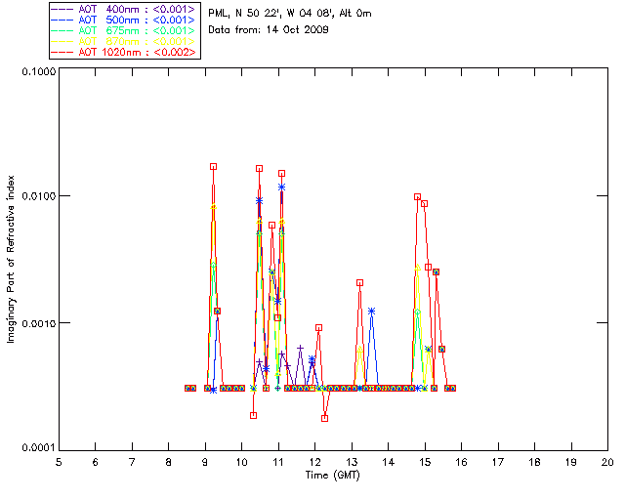Click the x-axis tick label 15
Screen dimensions: 625x500
pos(425,462)
